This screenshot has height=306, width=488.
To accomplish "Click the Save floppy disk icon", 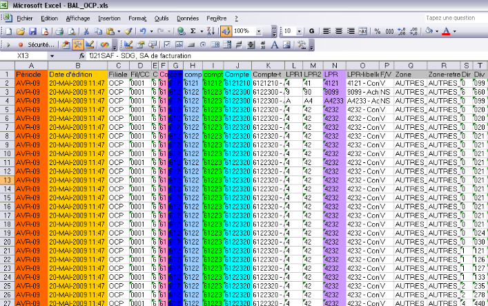I will [32, 31].
